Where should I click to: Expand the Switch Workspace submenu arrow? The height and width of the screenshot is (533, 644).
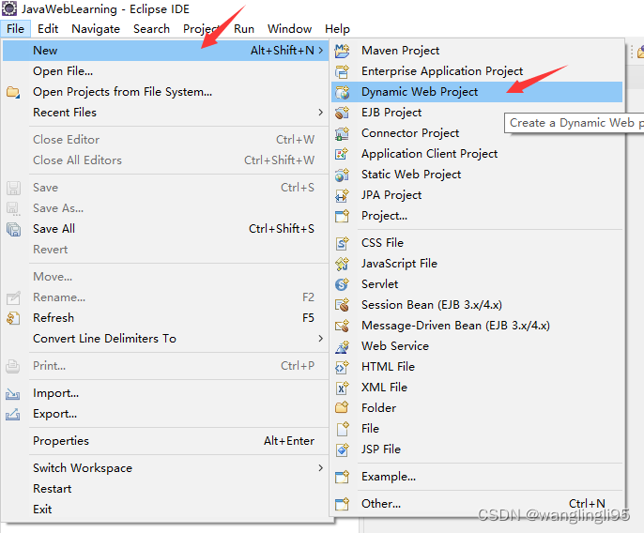pos(321,468)
